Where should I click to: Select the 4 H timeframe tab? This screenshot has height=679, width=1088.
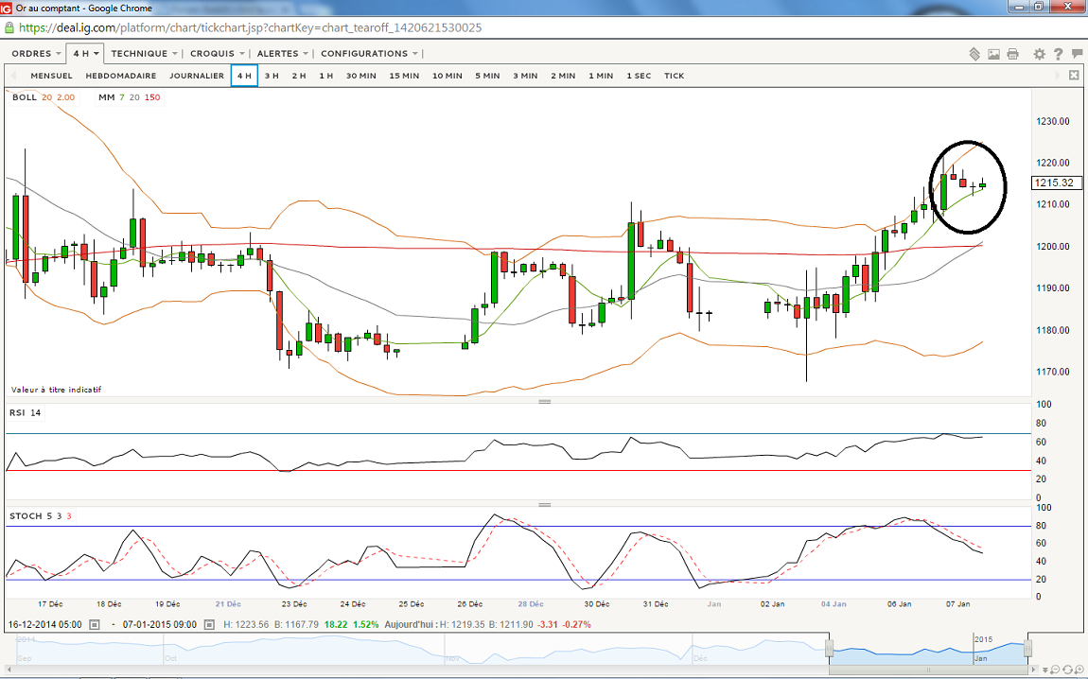(244, 76)
